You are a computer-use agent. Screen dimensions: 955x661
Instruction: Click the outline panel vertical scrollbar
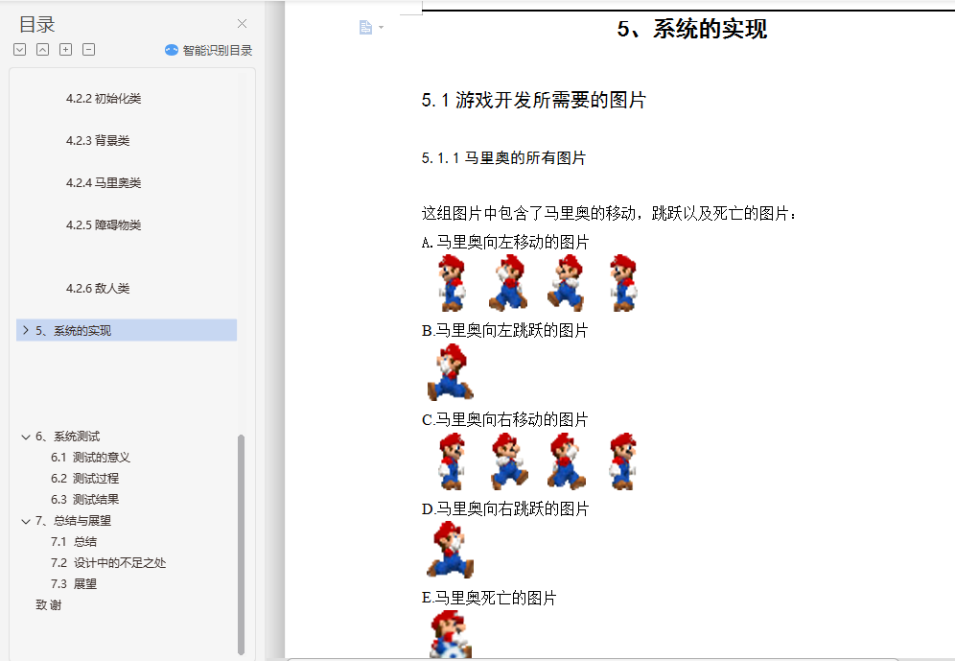tap(242, 545)
